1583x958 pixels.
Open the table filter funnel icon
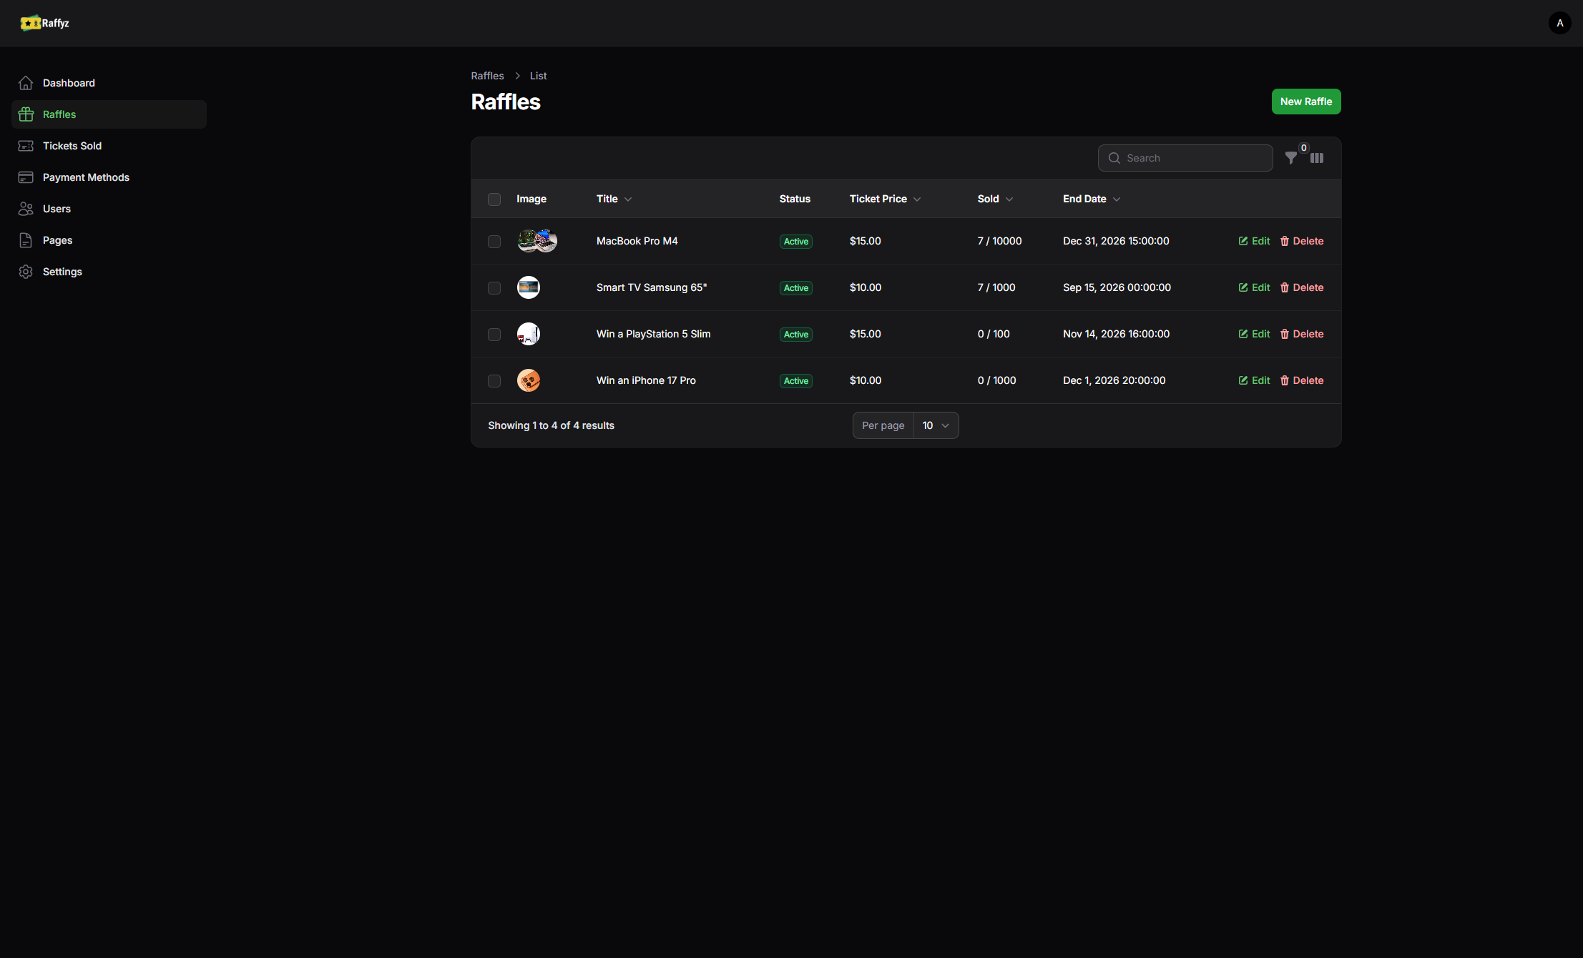1290,158
